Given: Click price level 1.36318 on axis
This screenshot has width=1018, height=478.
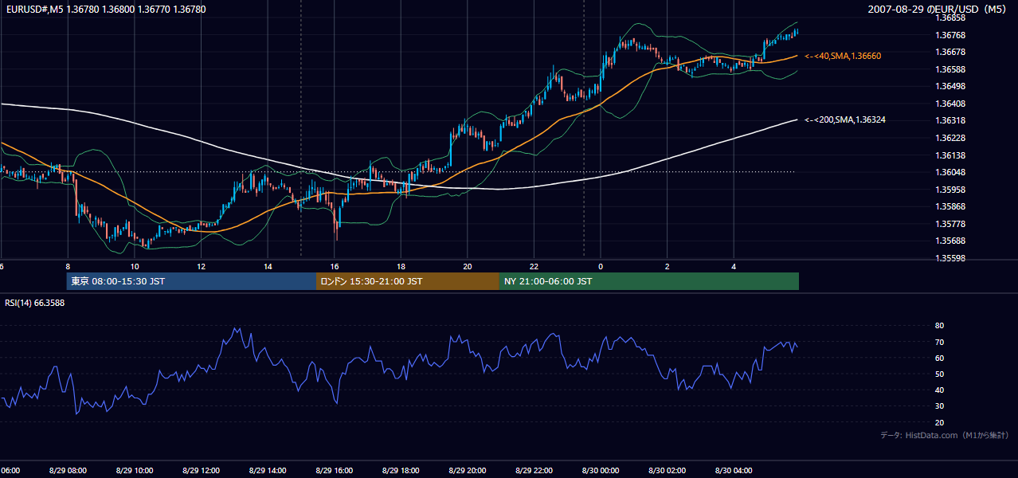Looking at the screenshot, I should 949,120.
